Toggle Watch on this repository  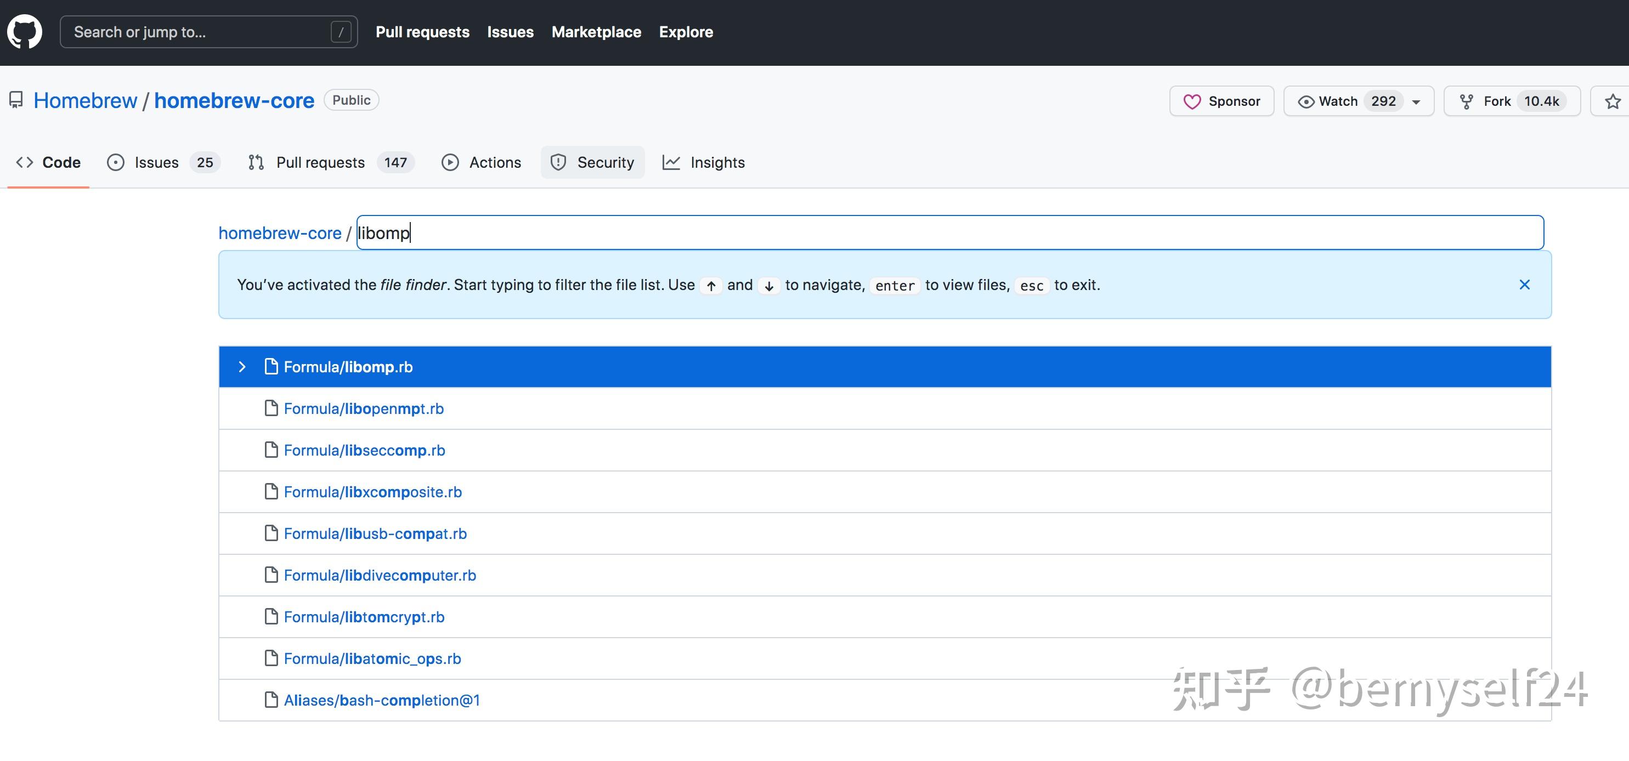click(x=1338, y=101)
